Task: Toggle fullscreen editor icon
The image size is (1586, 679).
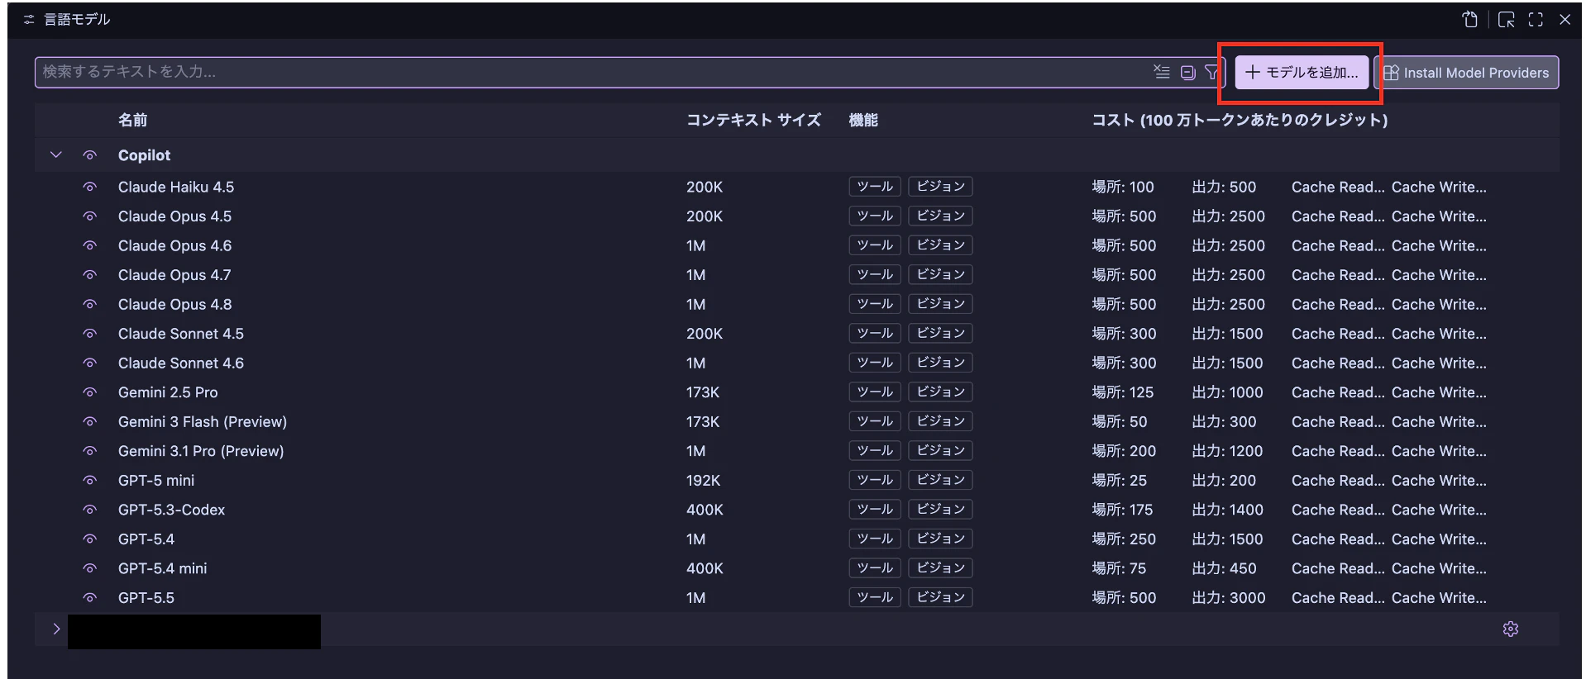Action: [1536, 19]
